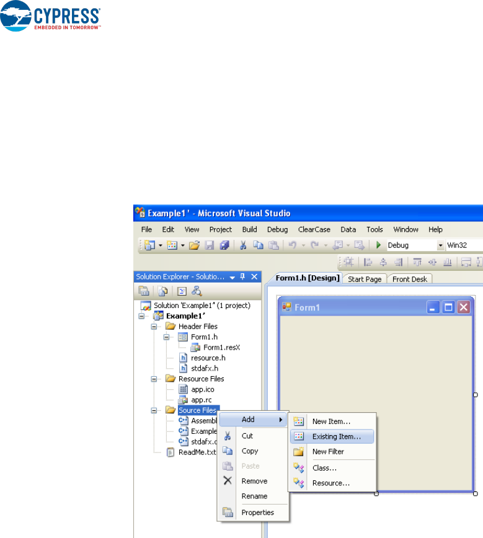Screen dimensions: 483x538
Task: Click Solution Explorer Show All Files icon
Action: click(162, 291)
